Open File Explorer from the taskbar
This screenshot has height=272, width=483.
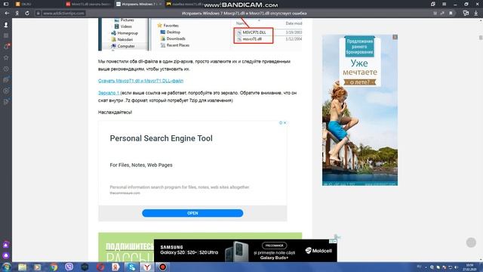point(22,267)
